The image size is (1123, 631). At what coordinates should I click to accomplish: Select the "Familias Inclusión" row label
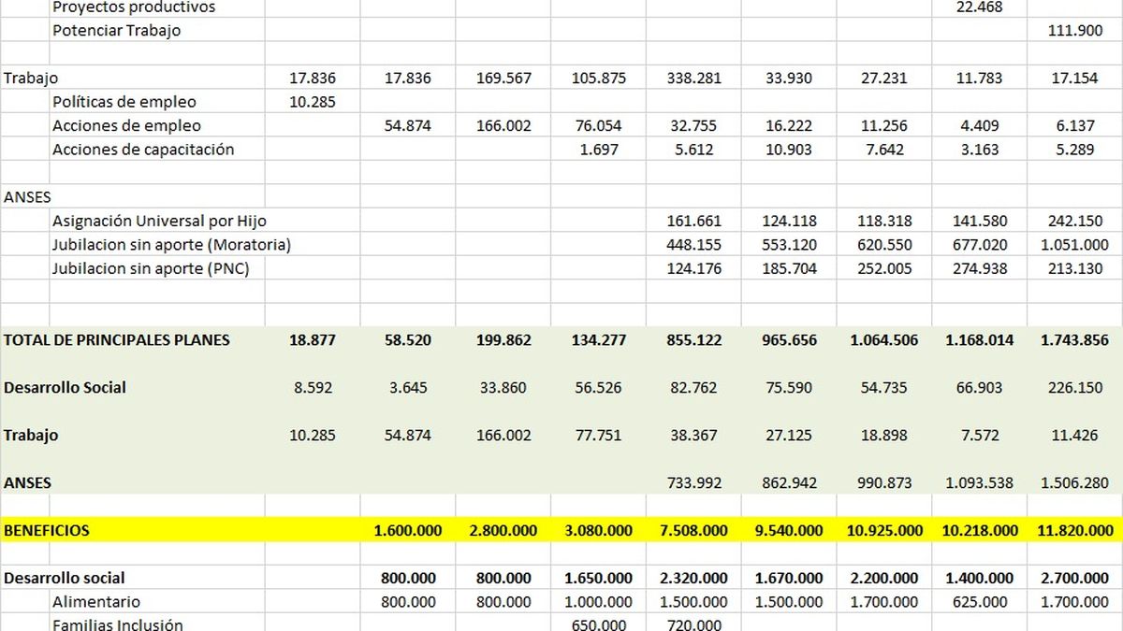pyautogui.click(x=118, y=624)
